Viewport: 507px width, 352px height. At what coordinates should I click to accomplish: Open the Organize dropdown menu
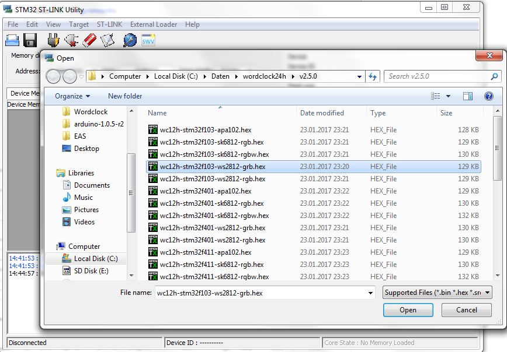(72, 96)
